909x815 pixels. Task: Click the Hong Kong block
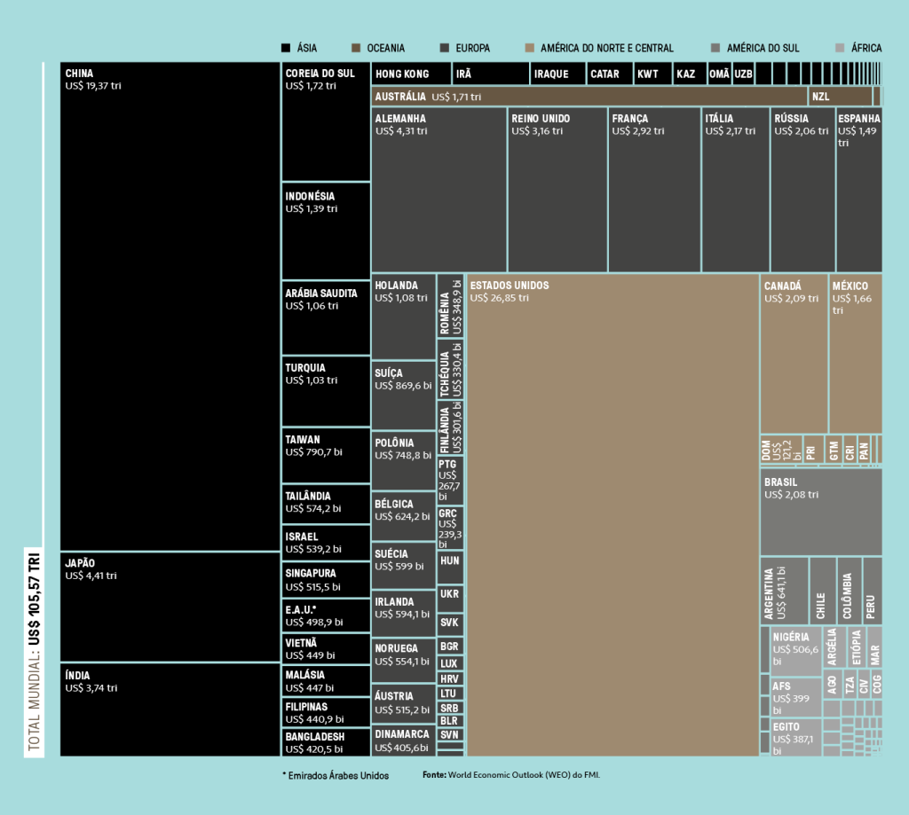point(411,74)
